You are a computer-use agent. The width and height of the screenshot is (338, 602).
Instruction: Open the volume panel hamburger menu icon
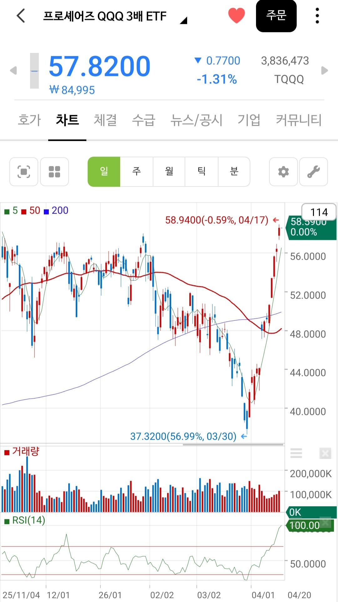[296, 453]
